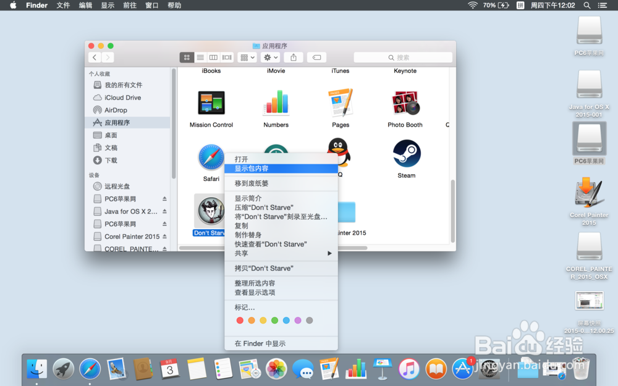Choose 整理所选内容 in the context menu
Viewport: 618px width, 386px height.
point(281,283)
